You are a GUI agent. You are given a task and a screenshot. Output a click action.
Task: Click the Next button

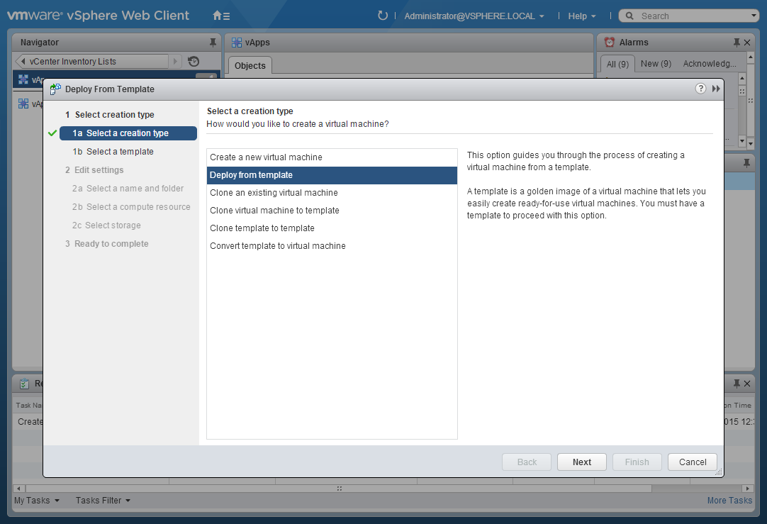point(581,462)
